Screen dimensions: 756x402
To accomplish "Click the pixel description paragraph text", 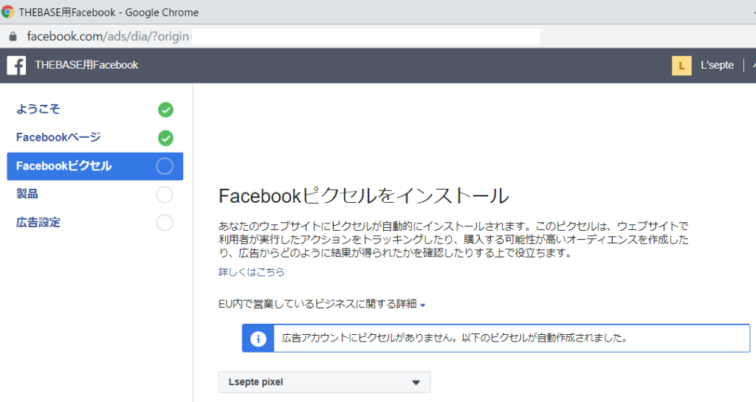I will pos(454,239).
